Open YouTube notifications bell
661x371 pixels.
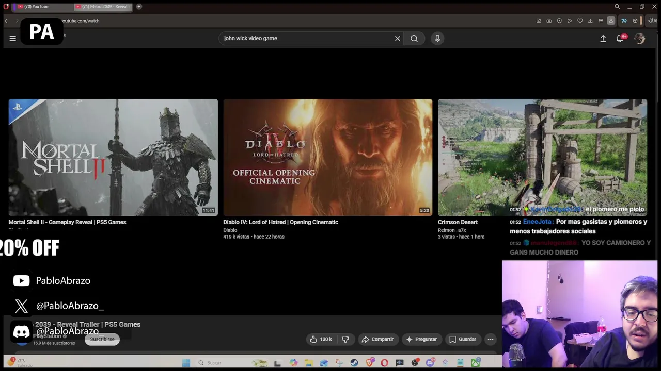click(620, 38)
